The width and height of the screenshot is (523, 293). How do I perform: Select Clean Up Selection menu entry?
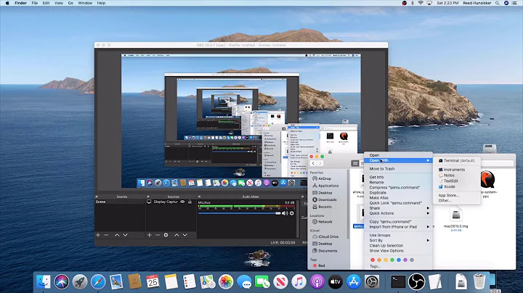(x=386, y=245)
